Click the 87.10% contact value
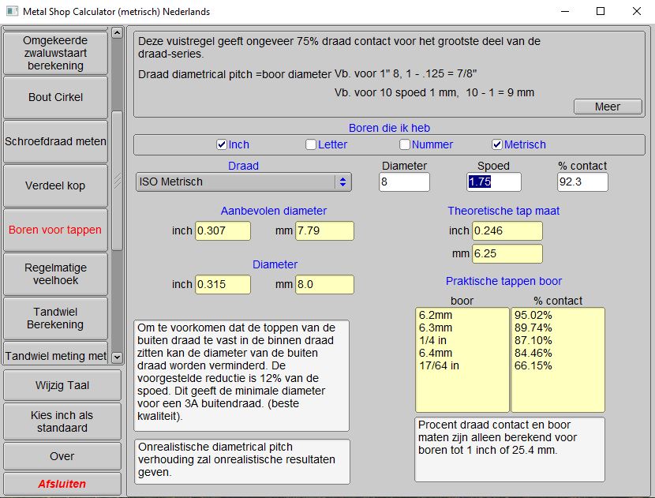Viewport: 655px width, 498px height. [x=533, y=340]
